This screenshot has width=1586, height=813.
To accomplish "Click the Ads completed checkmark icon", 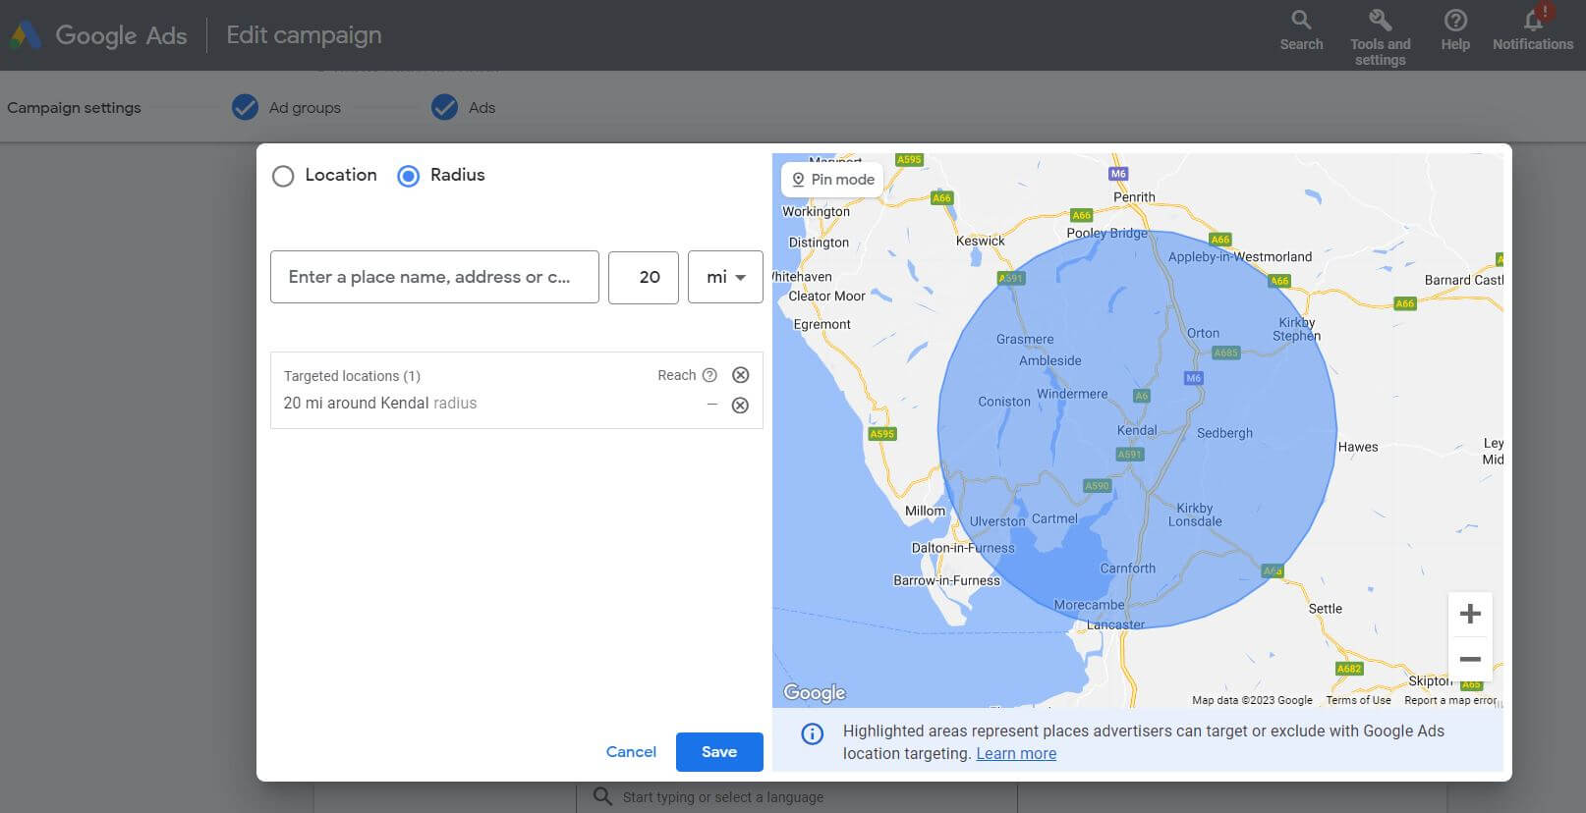I will pyautogui.click(x=444, y=107).
